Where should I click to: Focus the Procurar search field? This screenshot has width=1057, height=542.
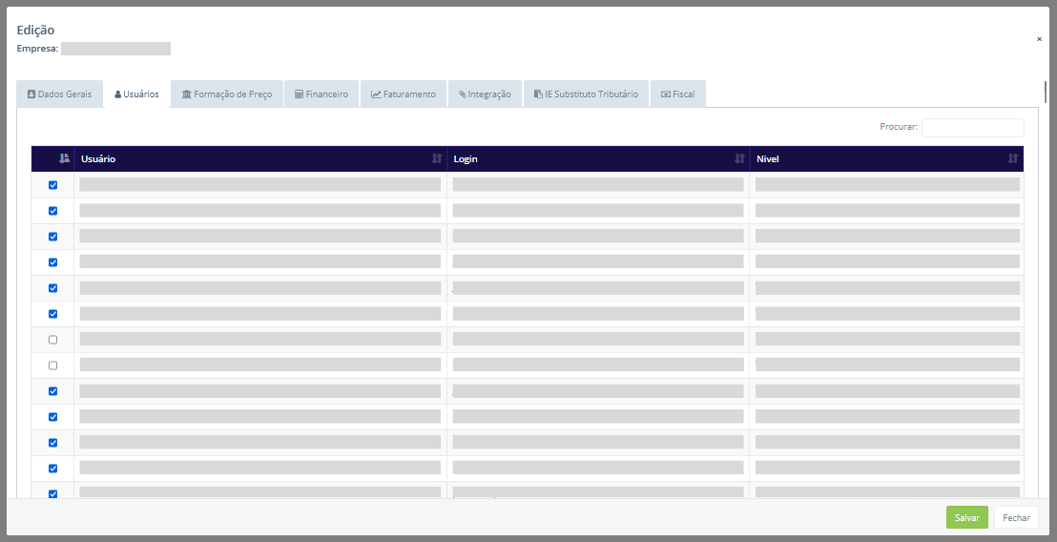(x=972, y=127)
